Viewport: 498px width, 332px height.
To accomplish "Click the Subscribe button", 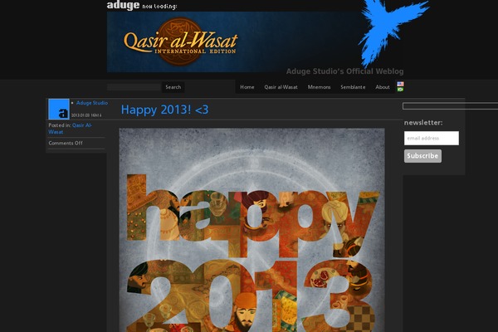I will pos(422,156).
